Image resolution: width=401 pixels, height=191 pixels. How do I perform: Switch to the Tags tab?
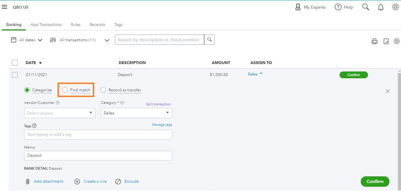118,25
